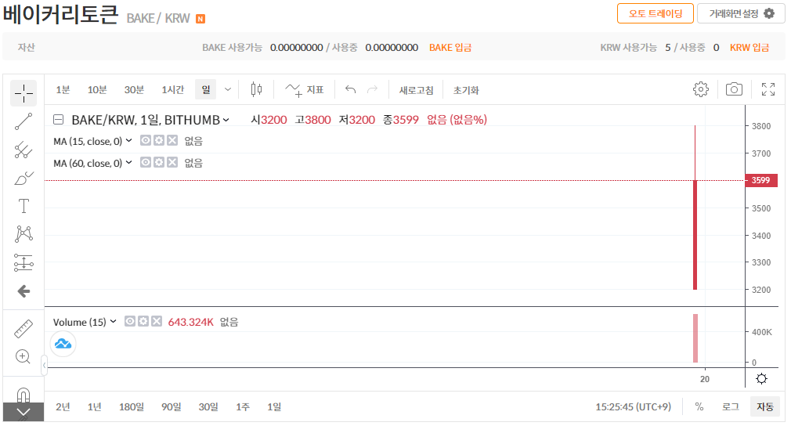The image size is (791, 426).
Task: Set the date range to 30일
Action: click(208, 407)
